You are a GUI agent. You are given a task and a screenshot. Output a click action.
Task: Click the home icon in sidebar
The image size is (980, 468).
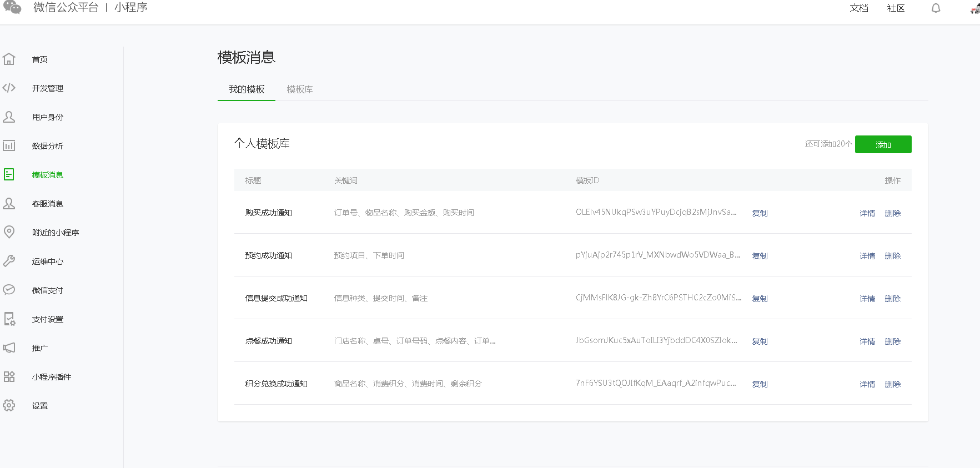coord(9,59)
